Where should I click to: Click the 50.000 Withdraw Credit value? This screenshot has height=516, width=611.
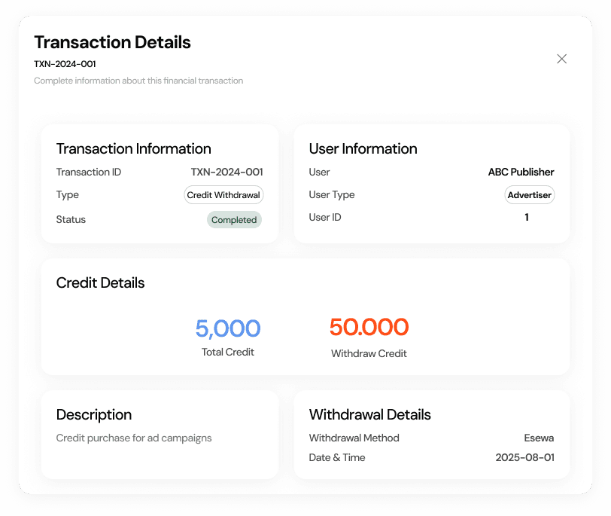point(369,327)
